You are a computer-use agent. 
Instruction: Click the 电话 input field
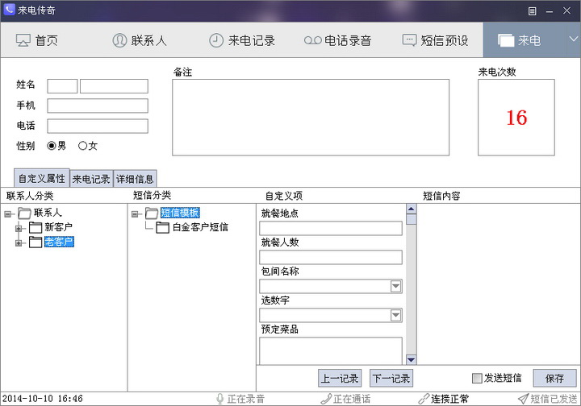pos(98,126)
